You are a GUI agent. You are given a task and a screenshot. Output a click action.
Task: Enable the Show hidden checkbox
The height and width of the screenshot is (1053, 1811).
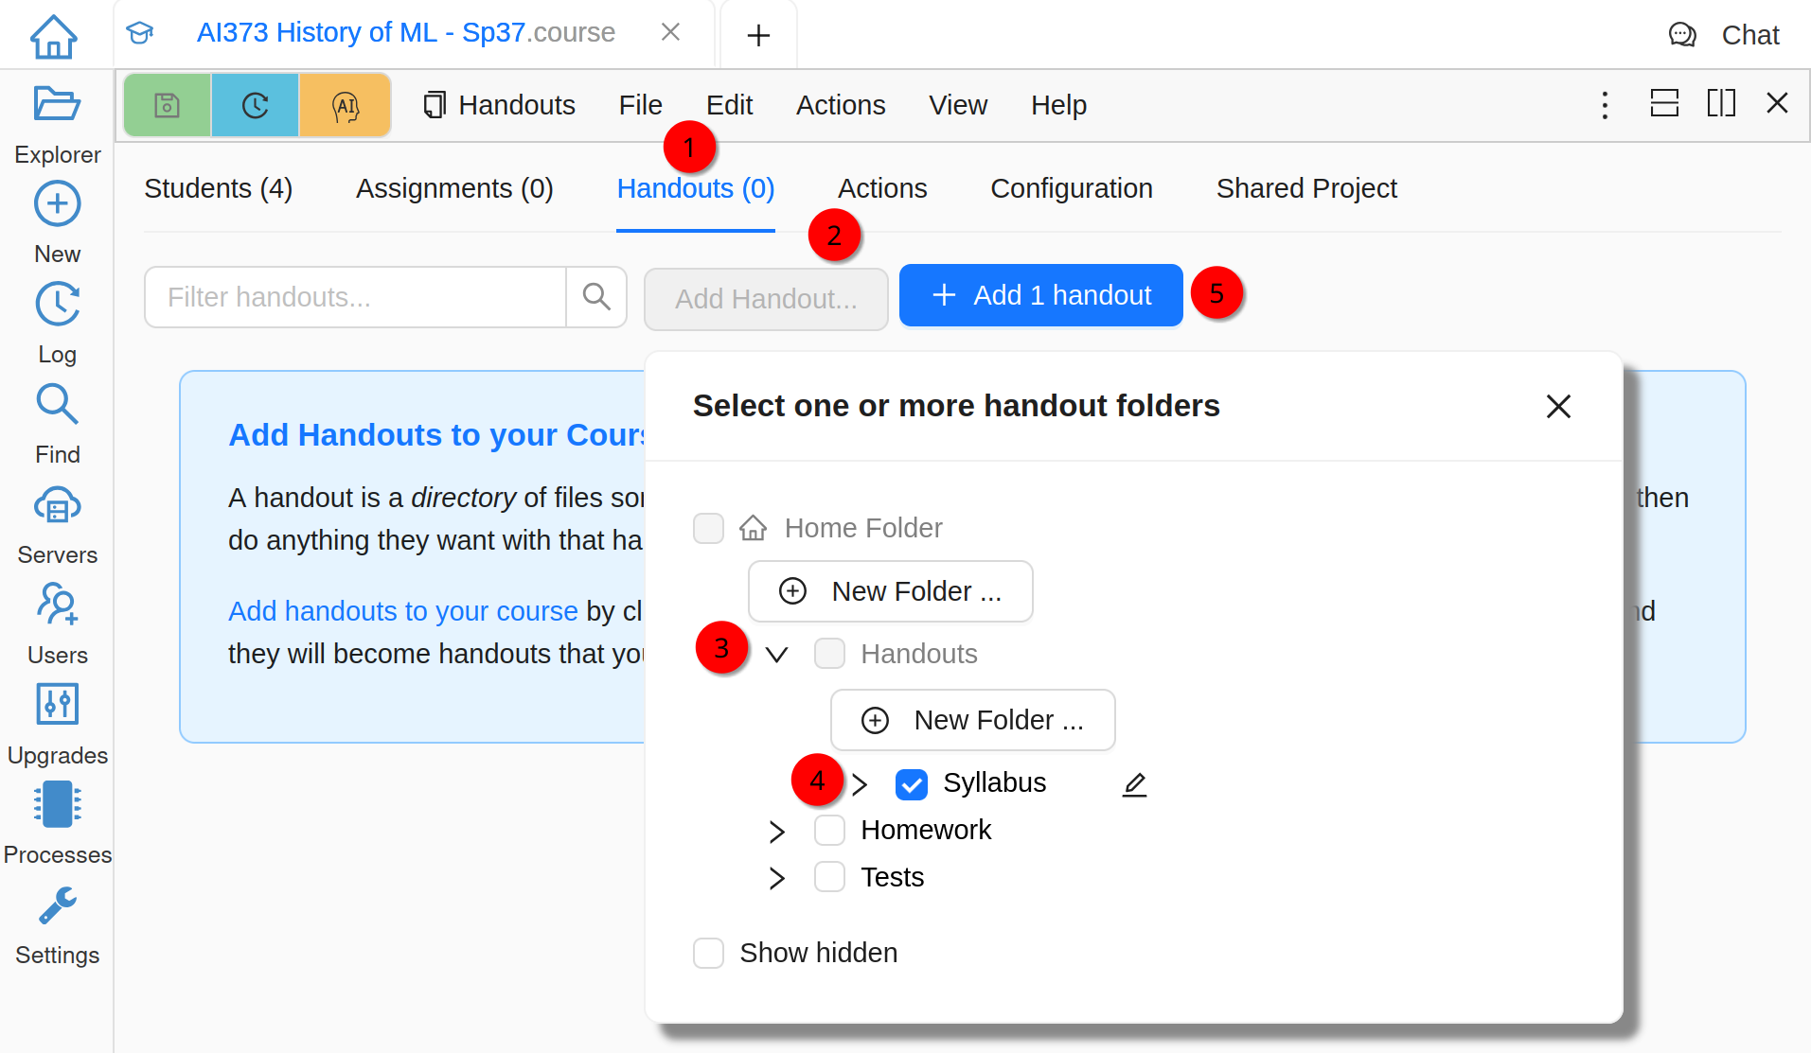[708, 953]
